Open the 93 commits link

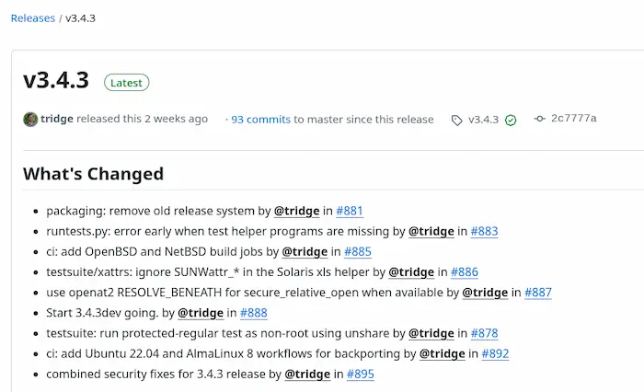(260, 120)
